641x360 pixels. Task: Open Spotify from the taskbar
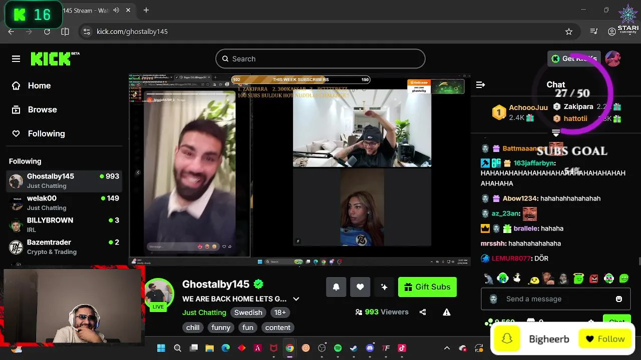point(338,348)
